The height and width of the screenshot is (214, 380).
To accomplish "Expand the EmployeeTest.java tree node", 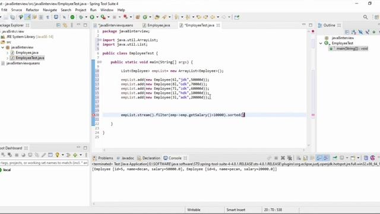I will pos(7,58).
